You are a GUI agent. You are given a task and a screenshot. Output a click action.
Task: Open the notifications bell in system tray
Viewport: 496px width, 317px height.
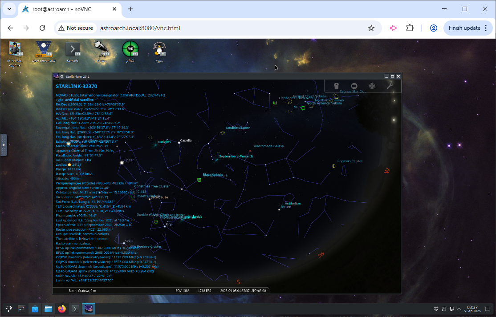point(436,309)
